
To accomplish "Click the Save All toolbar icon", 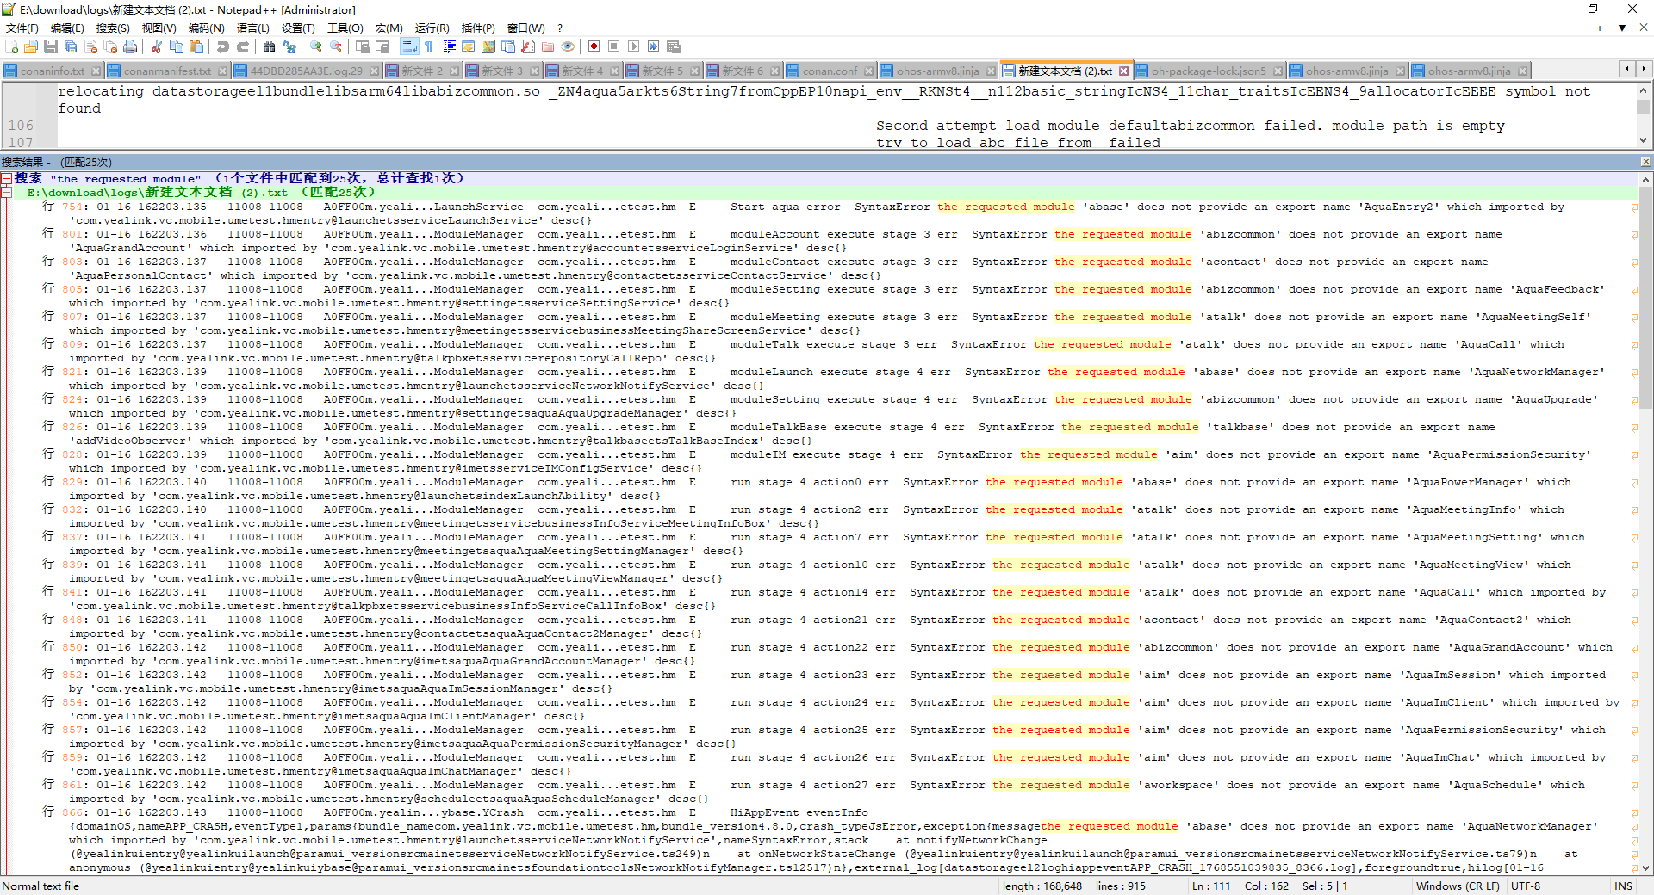I will coord(71,46).
